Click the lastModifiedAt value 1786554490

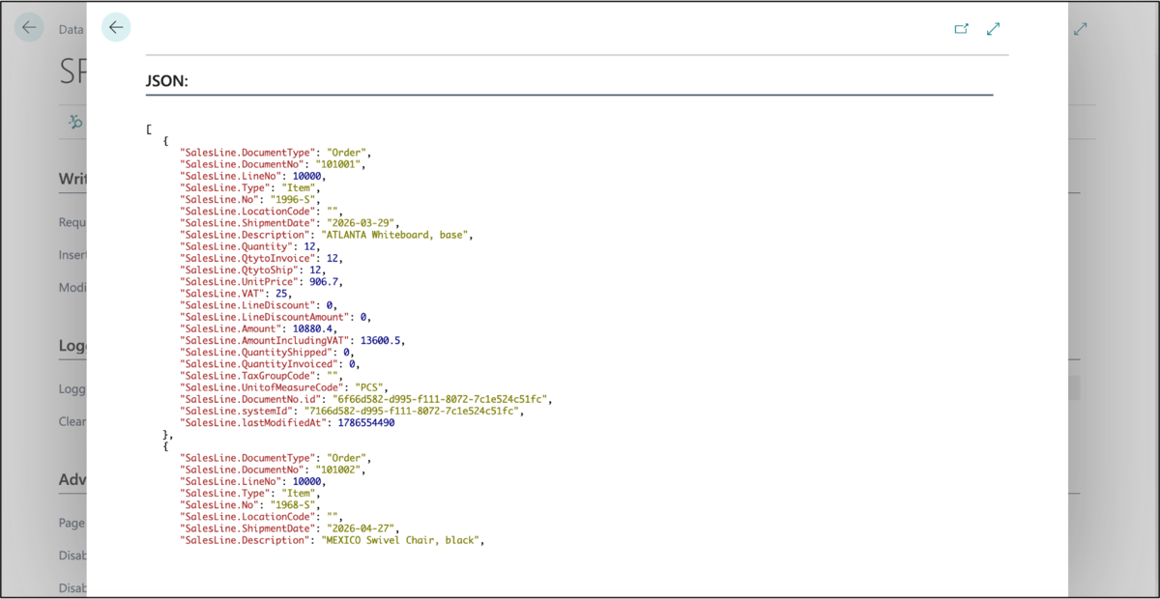coord(365,423)
